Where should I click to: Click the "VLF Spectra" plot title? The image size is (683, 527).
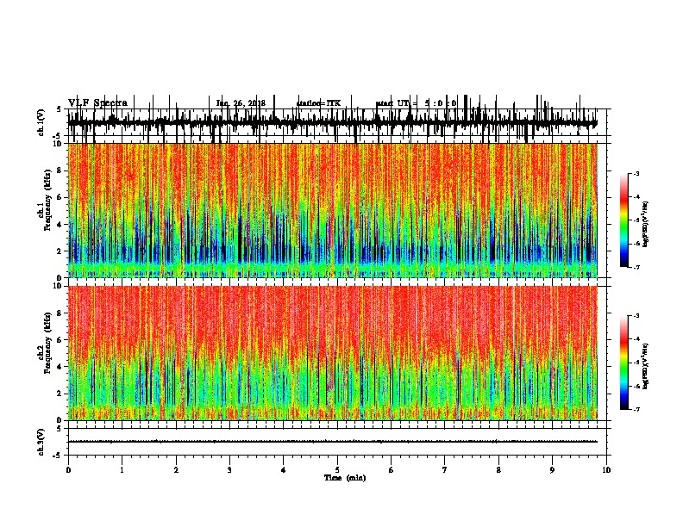pos(97,103)
